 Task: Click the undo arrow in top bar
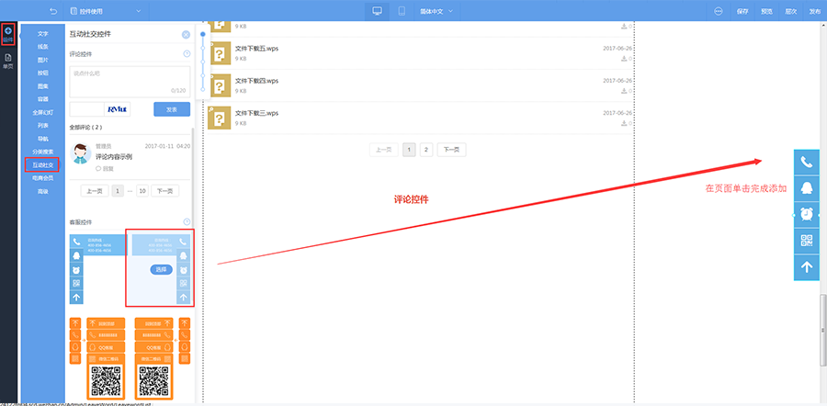click(52, 10)
